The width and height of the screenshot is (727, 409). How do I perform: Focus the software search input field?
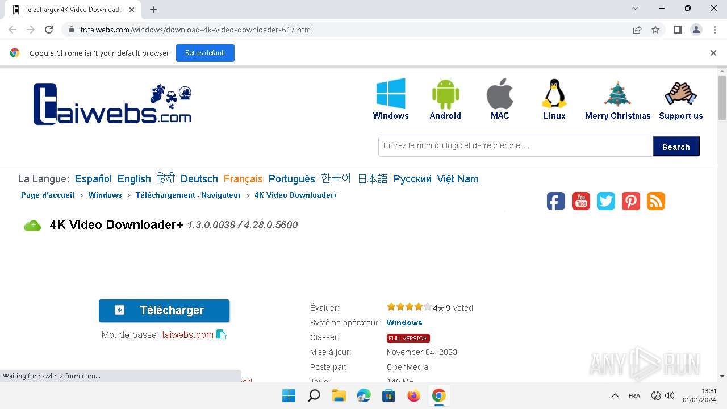coord(516,146)
